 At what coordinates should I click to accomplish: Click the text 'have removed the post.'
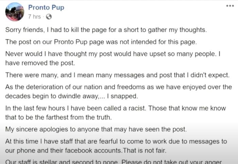click(40, 63)
